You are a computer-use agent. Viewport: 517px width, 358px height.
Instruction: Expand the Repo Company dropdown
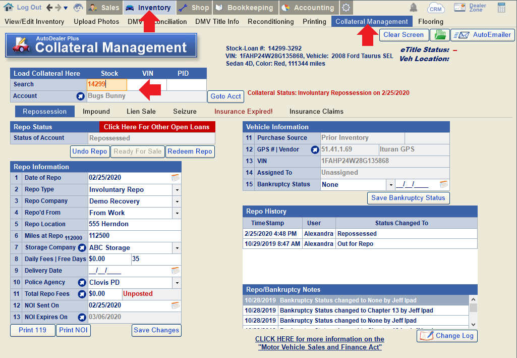pyautogui.click(x=177, y=201)
